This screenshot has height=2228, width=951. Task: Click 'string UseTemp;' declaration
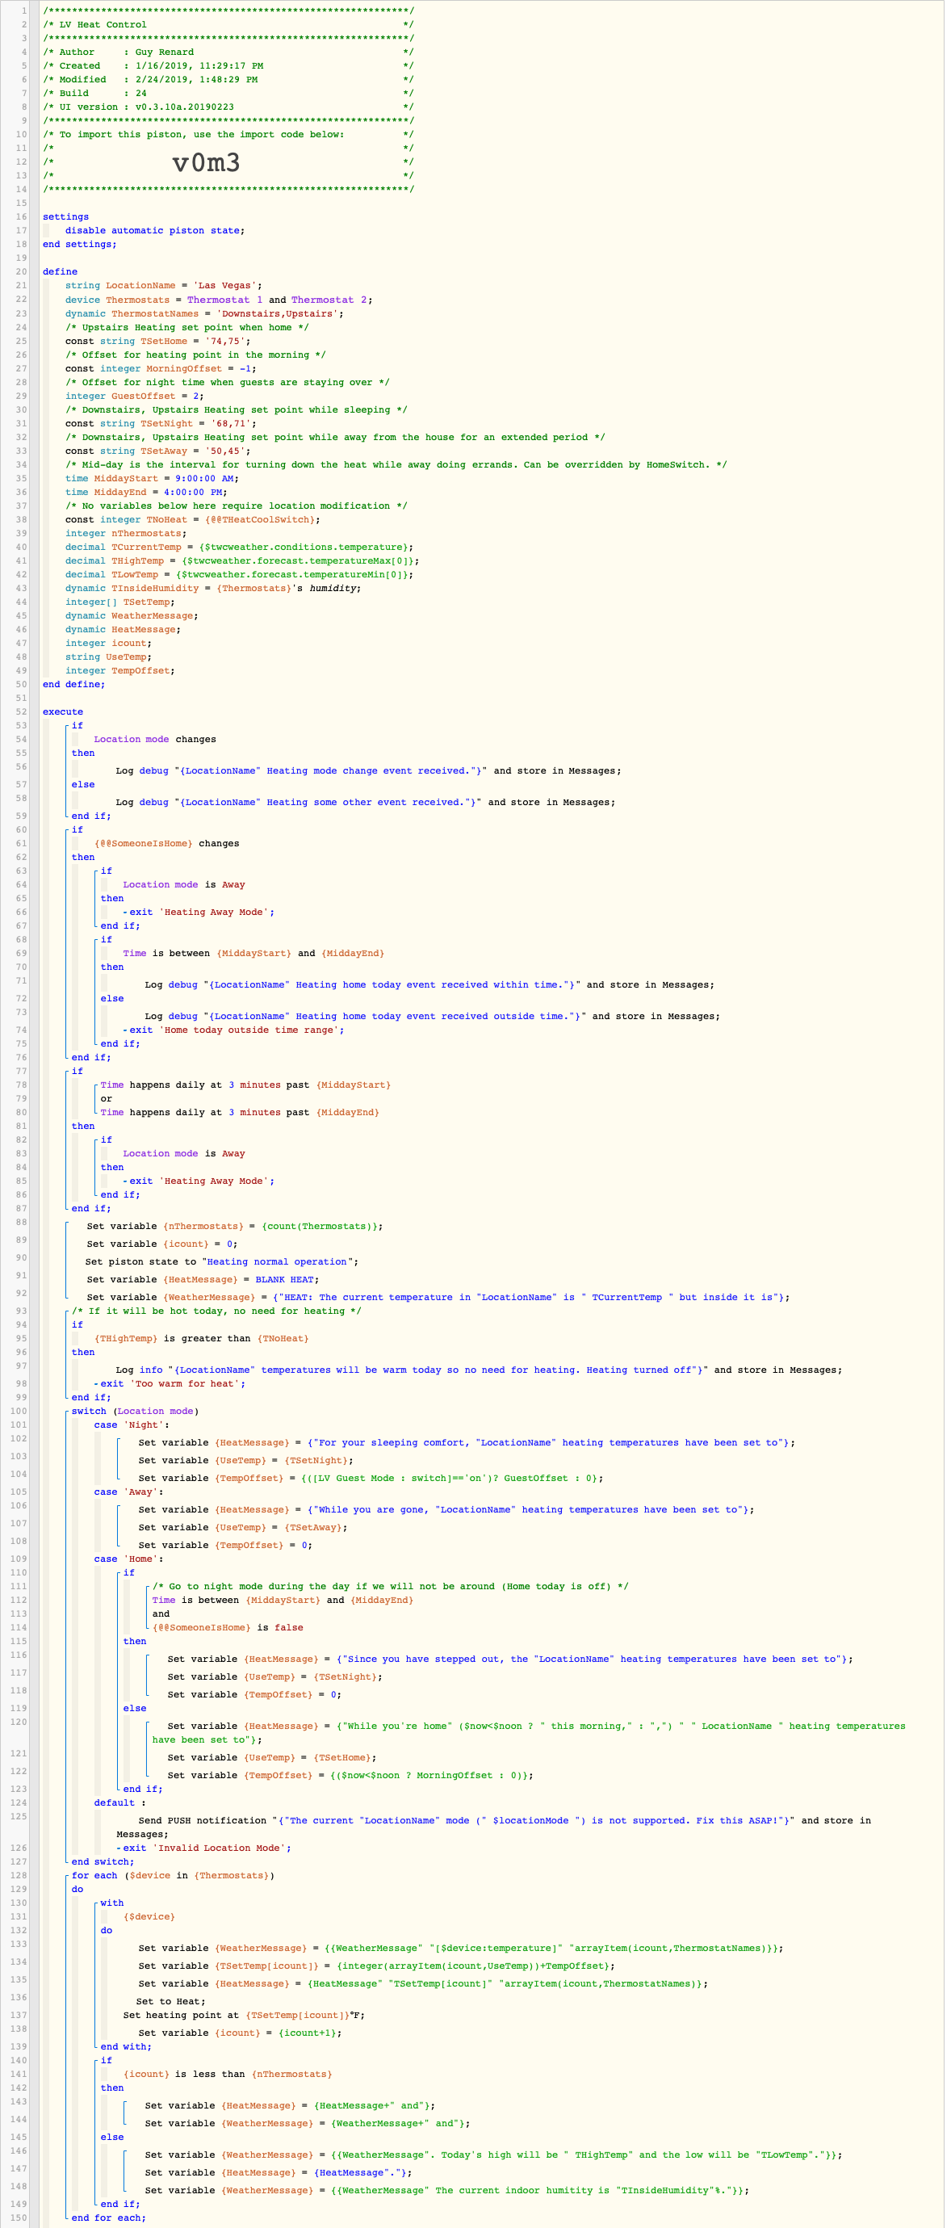pyautogui.click(x=109, y=657)
